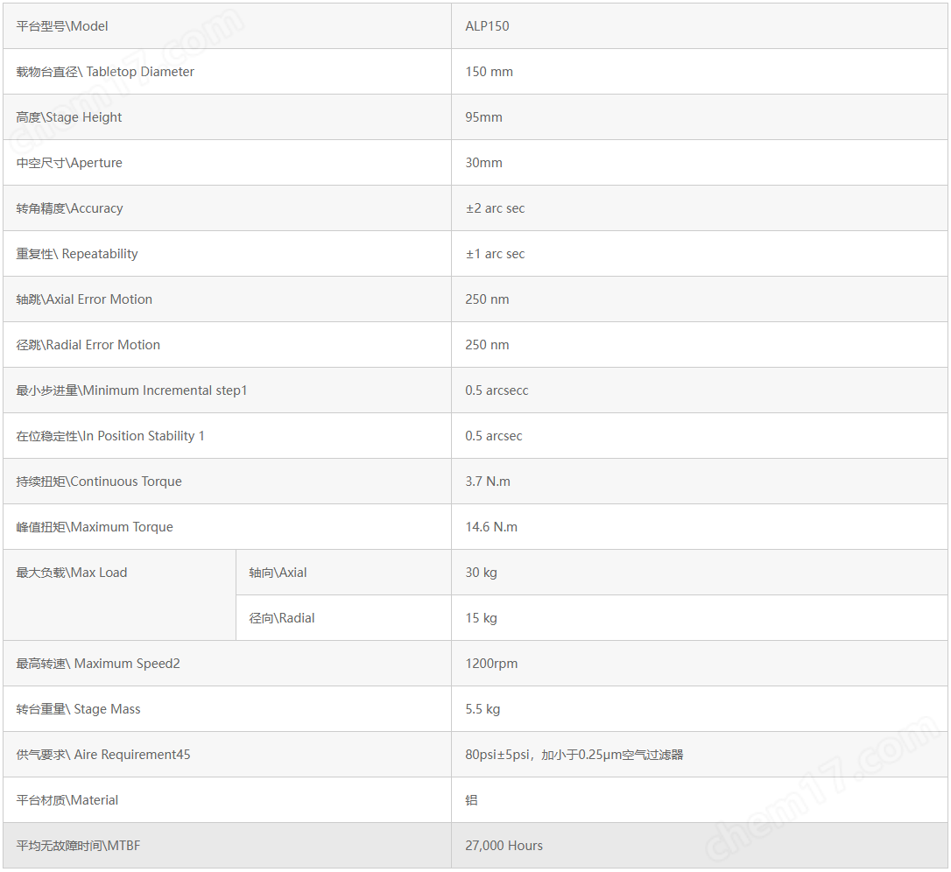The width and height of the screenshot is (951, 872).
Task: Select the highlighted MTBF row label
Action: 228,846
